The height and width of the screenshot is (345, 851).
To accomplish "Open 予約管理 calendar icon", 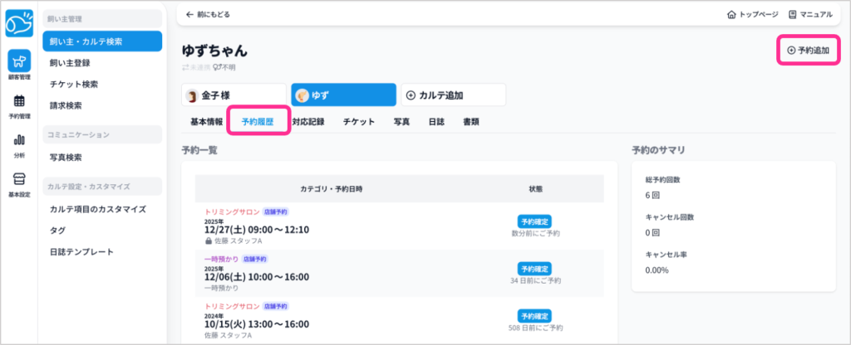I will pyautogui.click(x=19, y=105).
